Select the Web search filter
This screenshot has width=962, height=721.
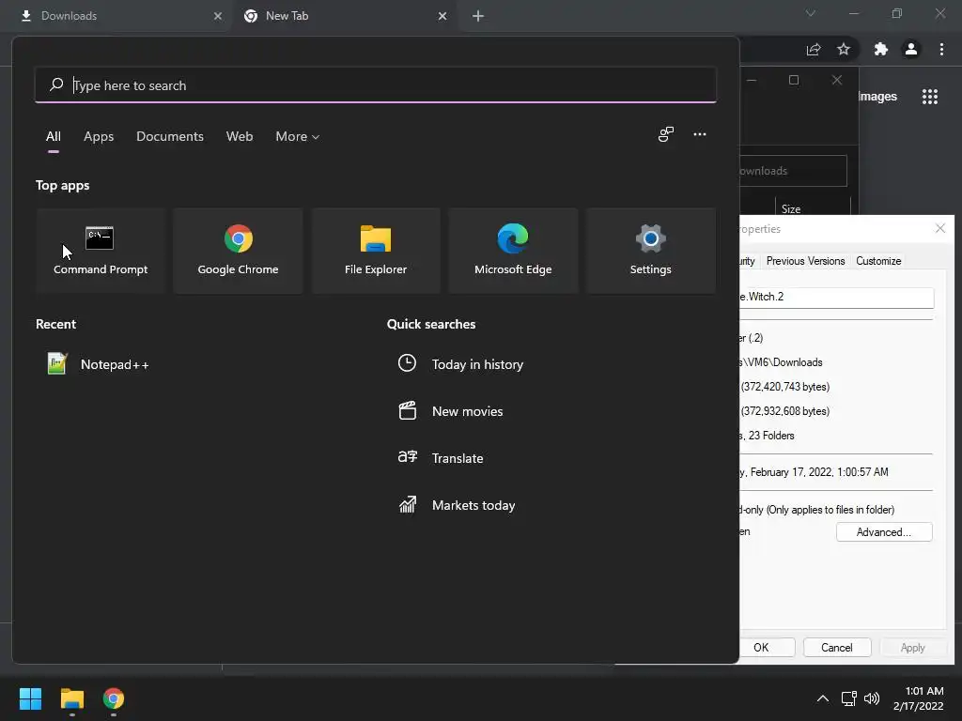240,136
